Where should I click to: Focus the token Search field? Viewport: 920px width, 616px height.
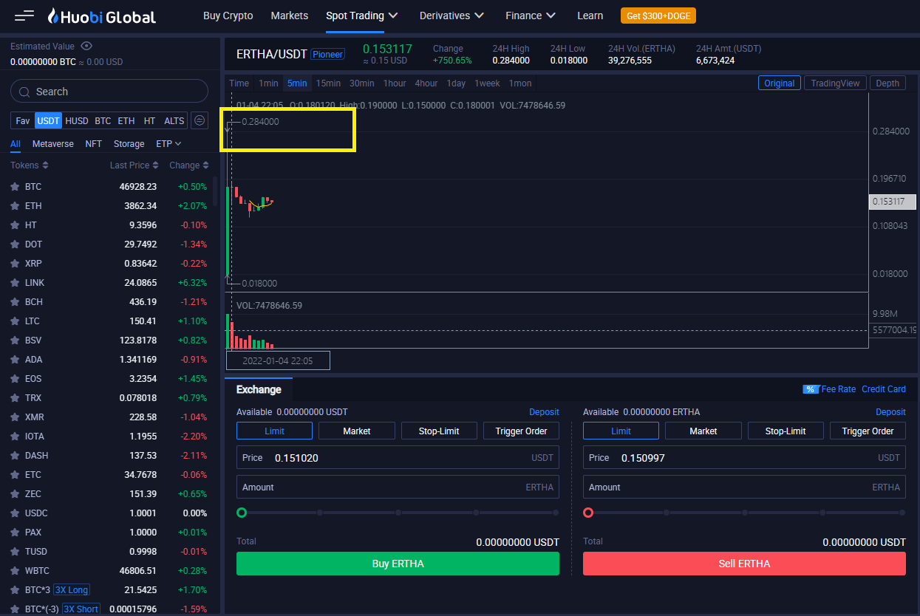point(109,92)
